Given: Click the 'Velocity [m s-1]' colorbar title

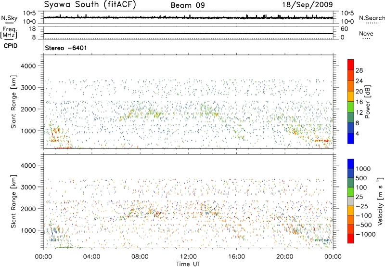Looking at the screenshot, I should tap(380, 201).
